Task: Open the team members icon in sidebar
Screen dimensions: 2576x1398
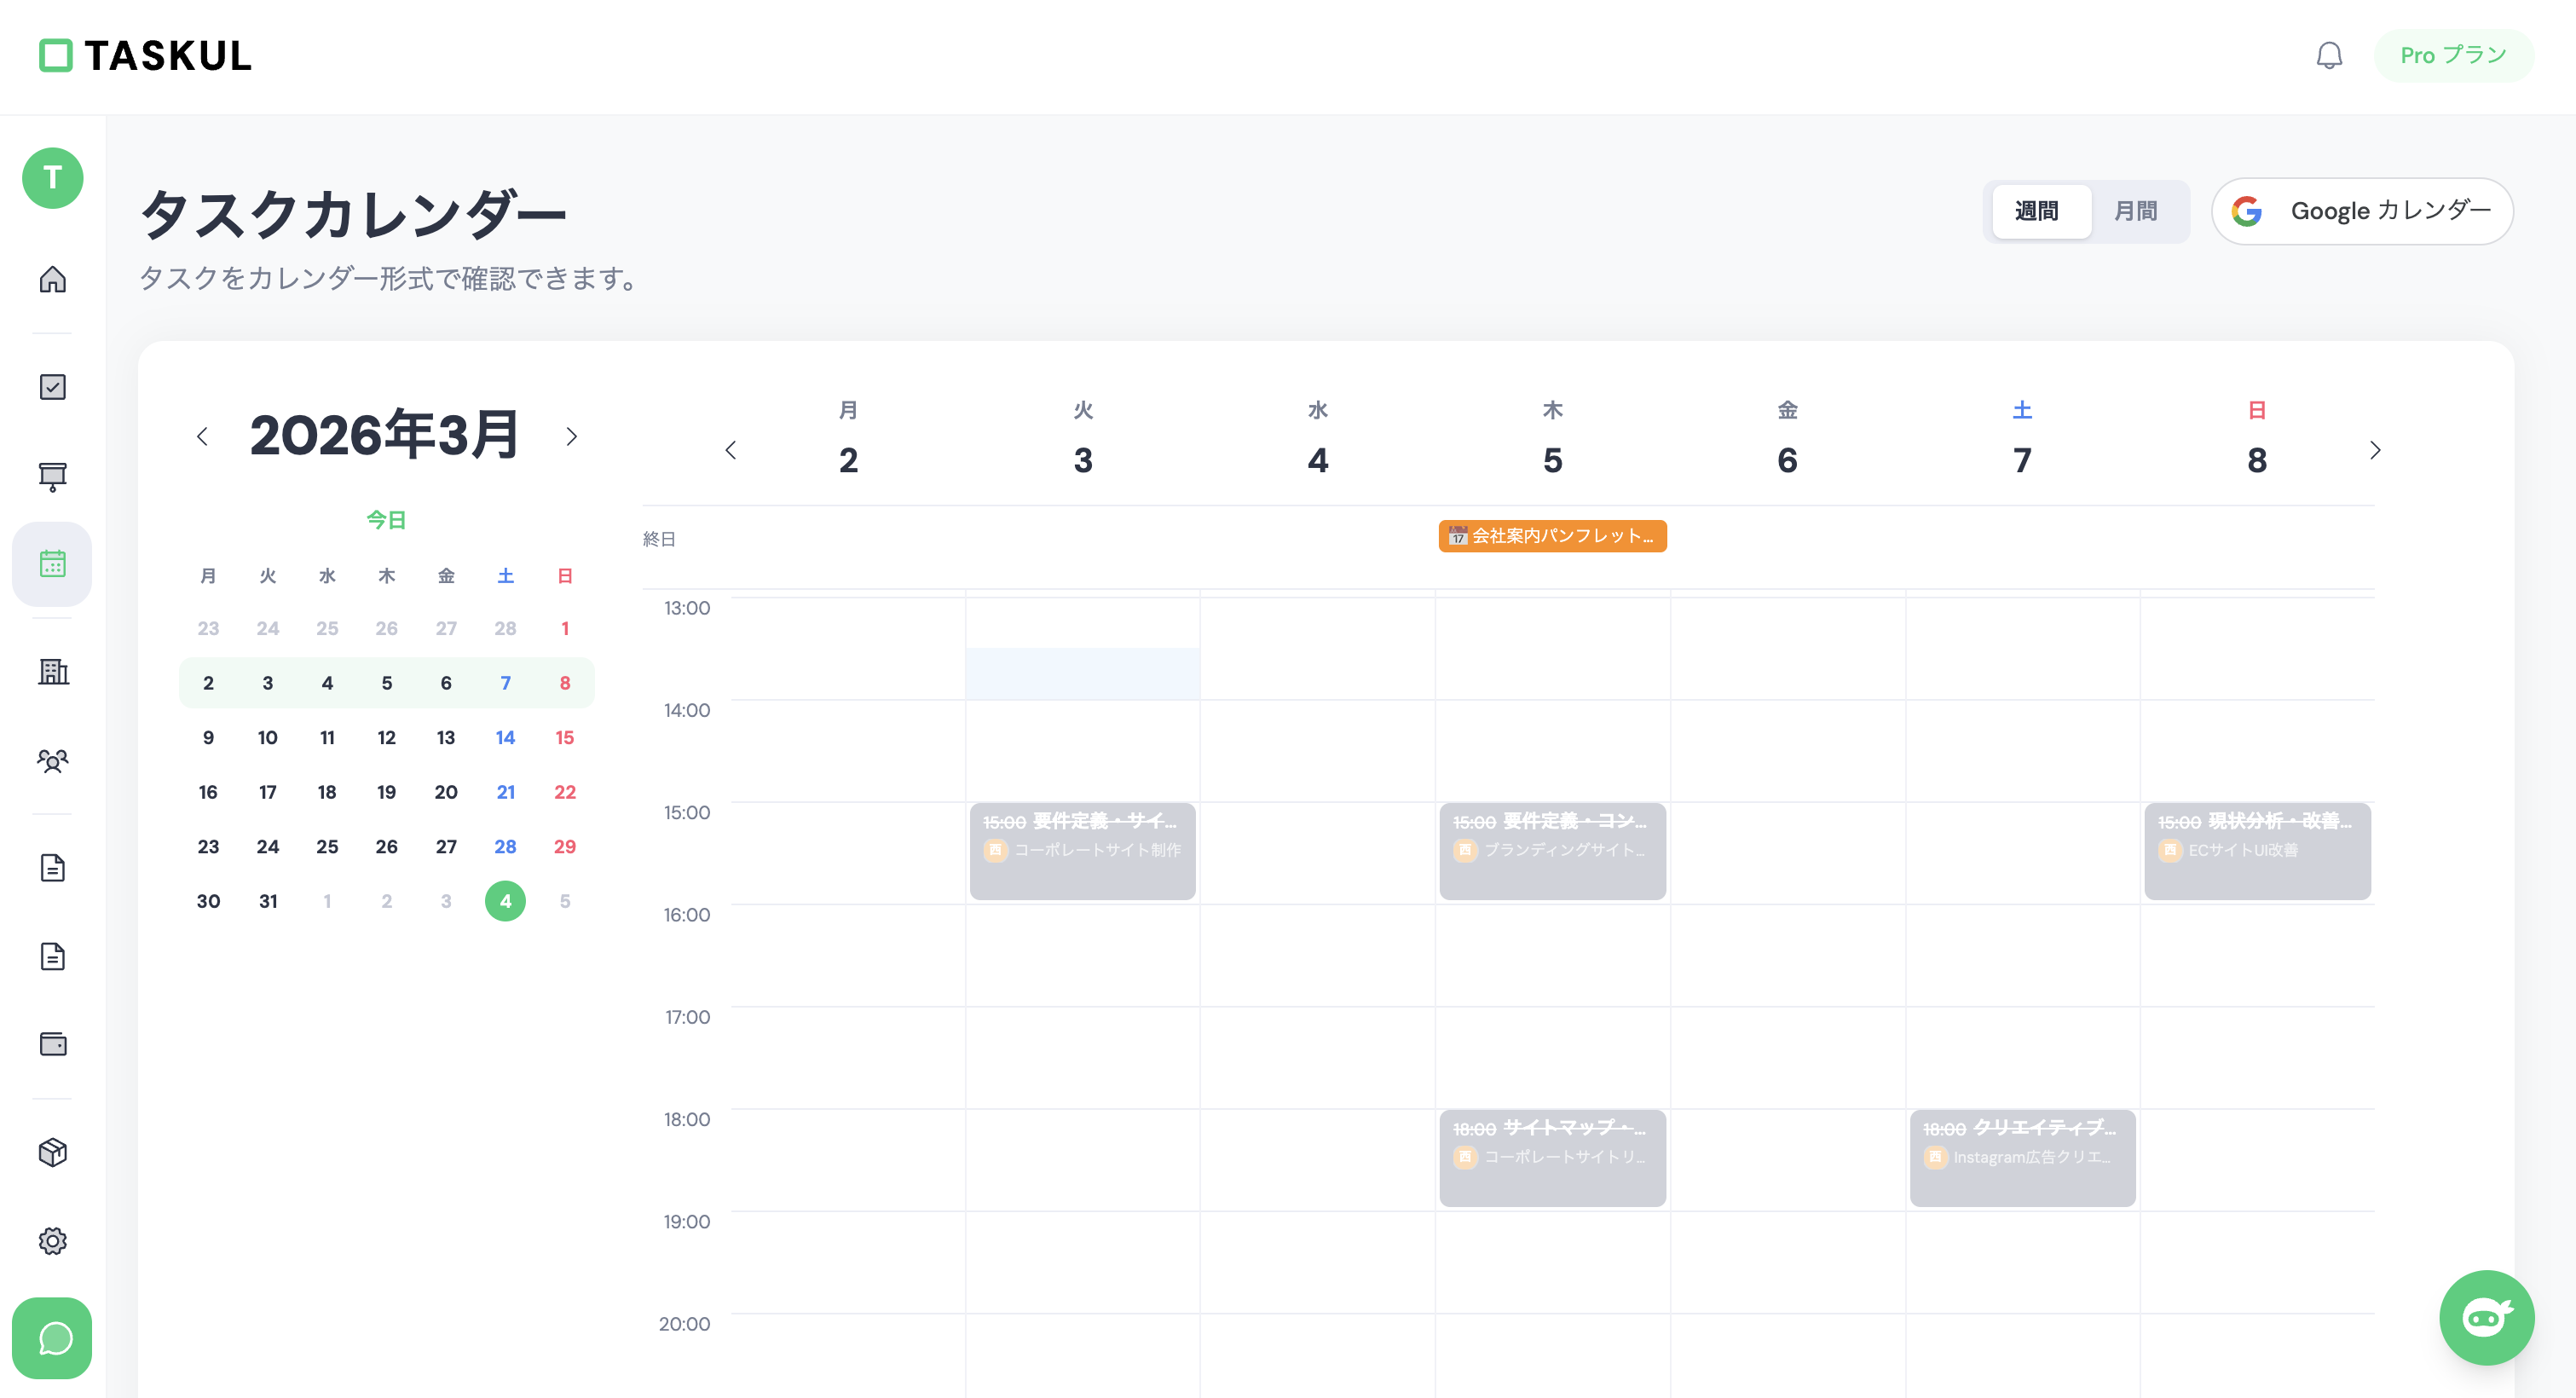Action: (53, 761)
